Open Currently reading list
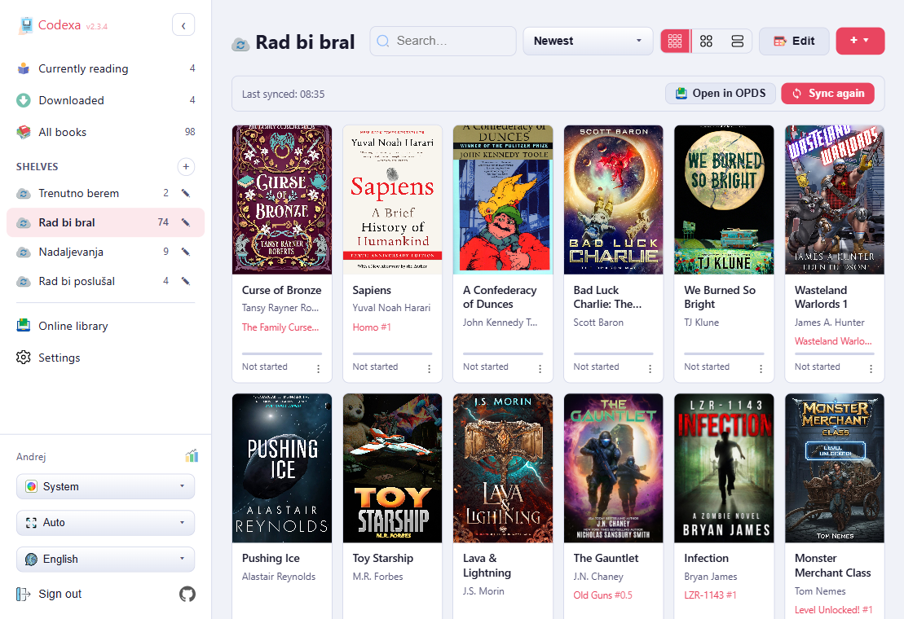904x619 pixels. [x=105, y=68]
